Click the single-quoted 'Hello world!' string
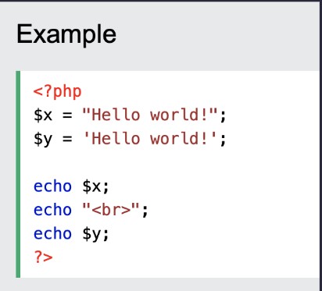The width and height of the screenshot is (322, 291). (150, 138)
